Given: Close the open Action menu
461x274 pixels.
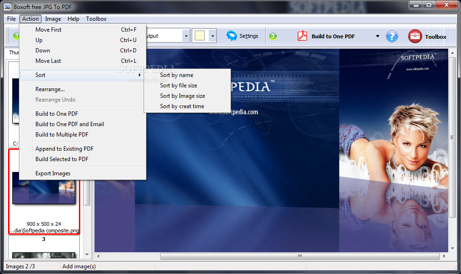Looking at the screenshot, I should pyautogui.click(x=30, y=19).
